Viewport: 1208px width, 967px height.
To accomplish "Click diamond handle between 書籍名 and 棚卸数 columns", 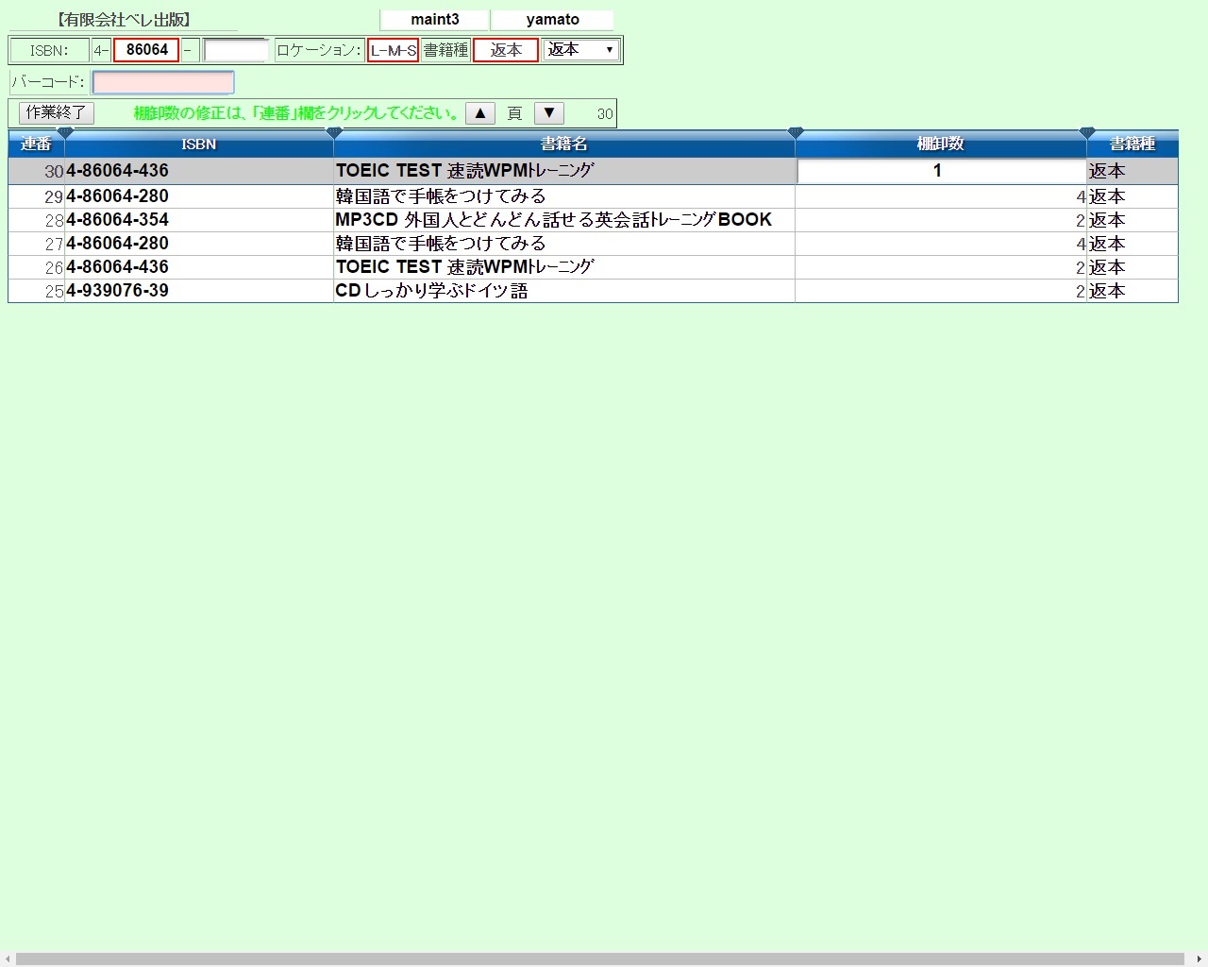I will pos(796,133).
